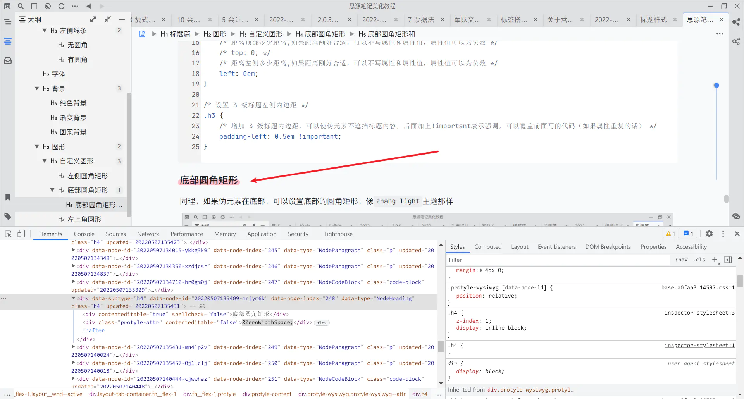Click H4 底部圆角矩形 breadcrumb
The image size is (744, 399).
point(320,34)
